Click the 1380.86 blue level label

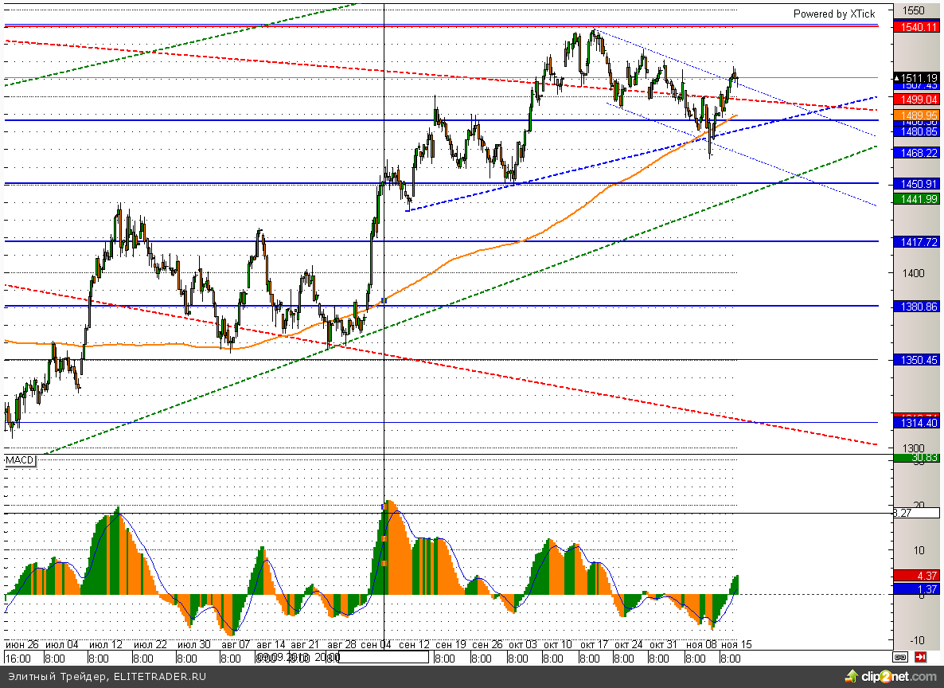coord(918,306)
